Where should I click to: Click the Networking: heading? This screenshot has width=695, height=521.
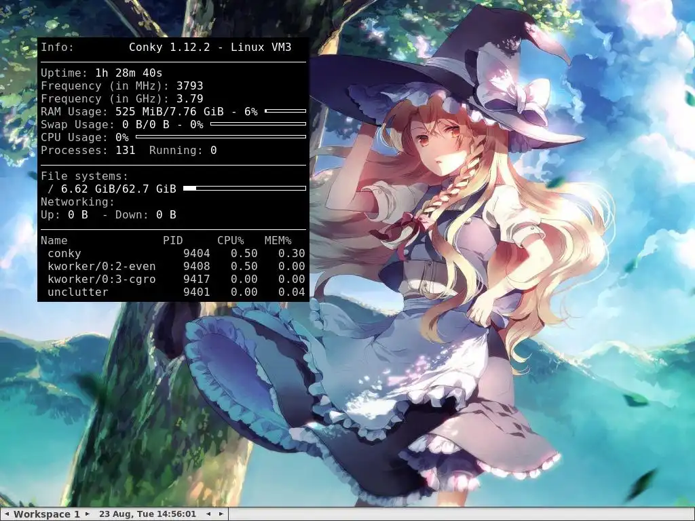[77, 201]
